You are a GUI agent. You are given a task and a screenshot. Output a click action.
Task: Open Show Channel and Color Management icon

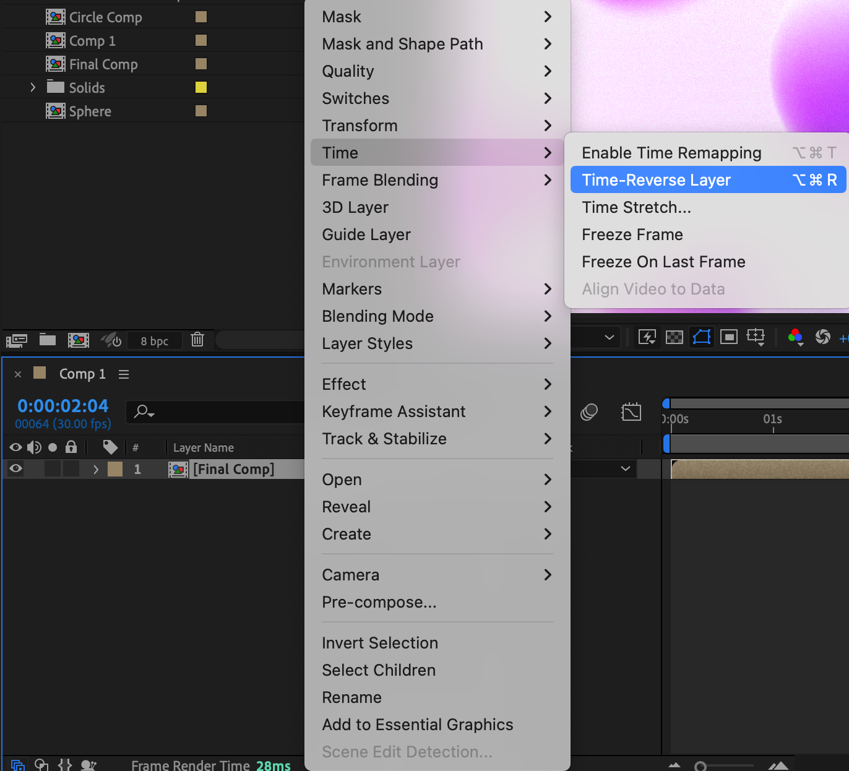click(x=796, y=337)
